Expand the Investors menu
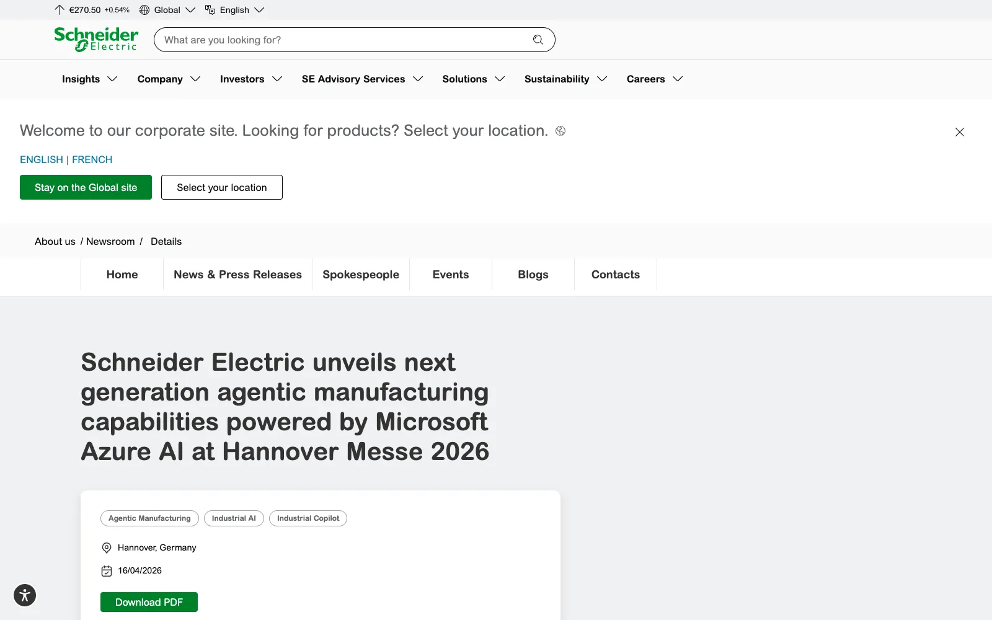992x620 pixels. coord(251,79)
